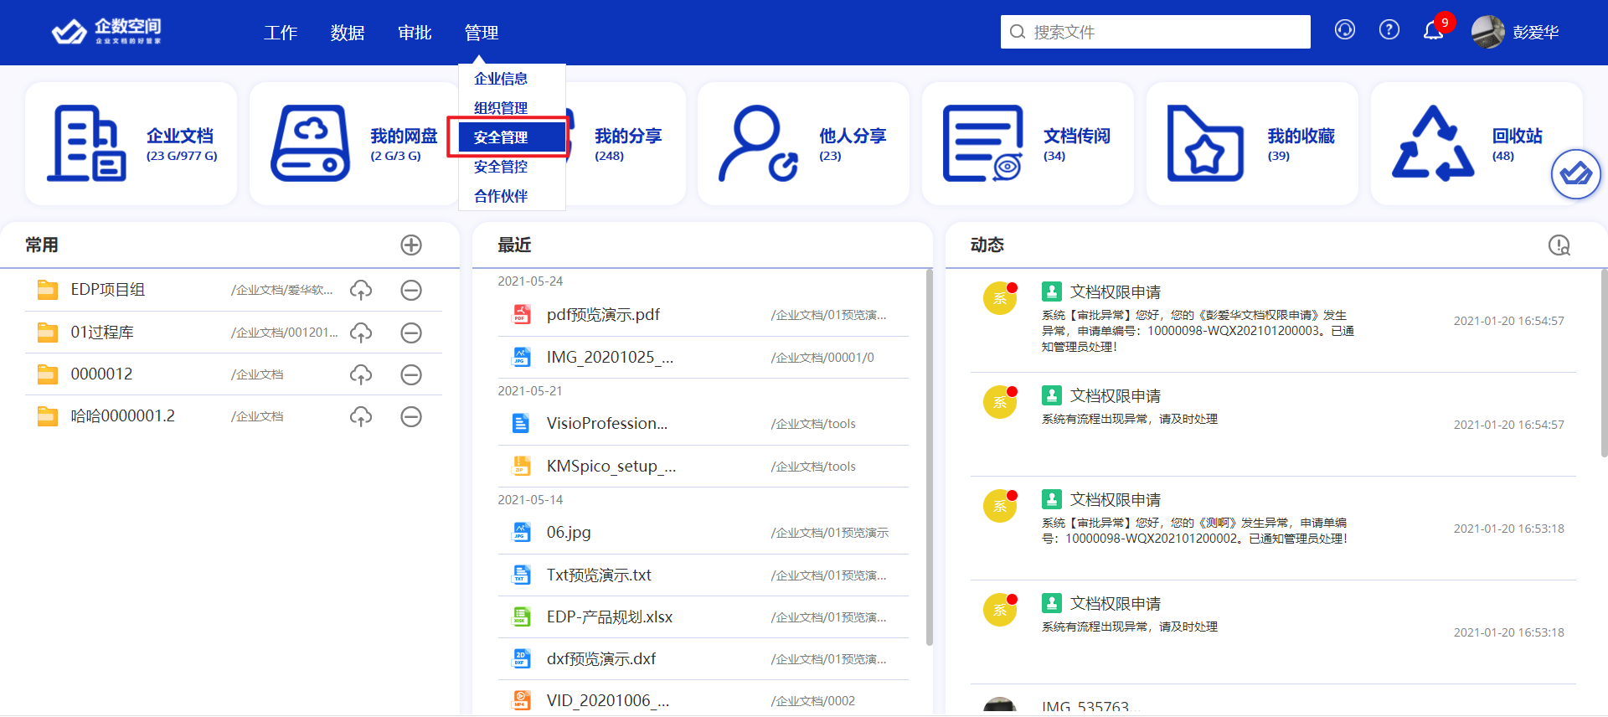The width and height of the screenshot is (1608, 717).
Task: Click 动态 panel scrollbar
Action: 1604,363
